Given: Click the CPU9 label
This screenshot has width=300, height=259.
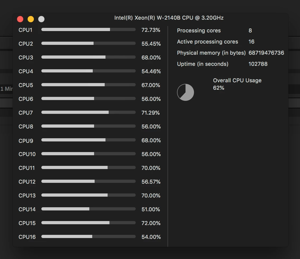Looking at the screenshot, I should click(26, 141).
